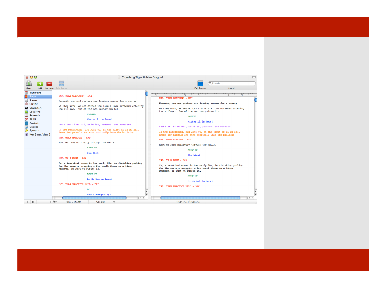Click "WORKER" character name in right pane
This screenshot has height=299, width=388.
coord(192,116)
